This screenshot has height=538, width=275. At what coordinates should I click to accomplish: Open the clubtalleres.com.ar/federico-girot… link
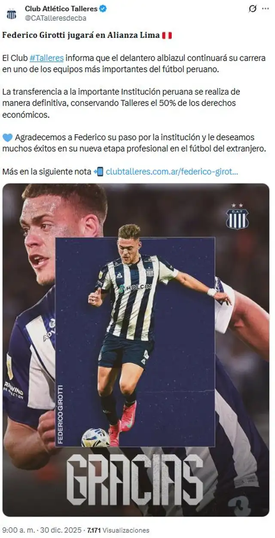click(172, 172)
